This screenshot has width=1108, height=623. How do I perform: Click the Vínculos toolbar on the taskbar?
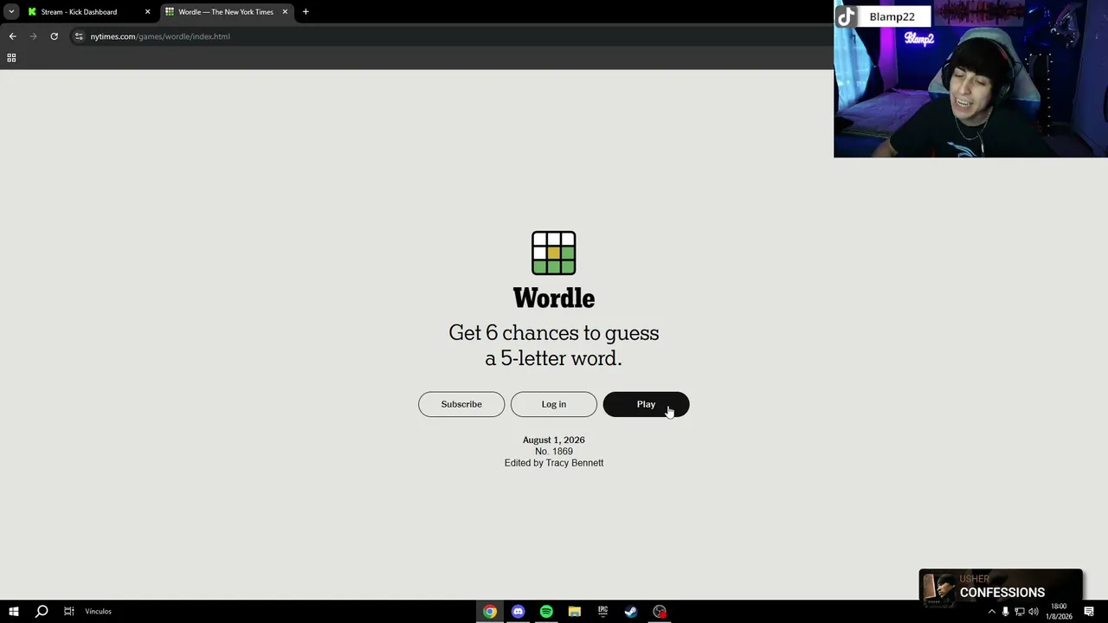click(x=98, y=612)
